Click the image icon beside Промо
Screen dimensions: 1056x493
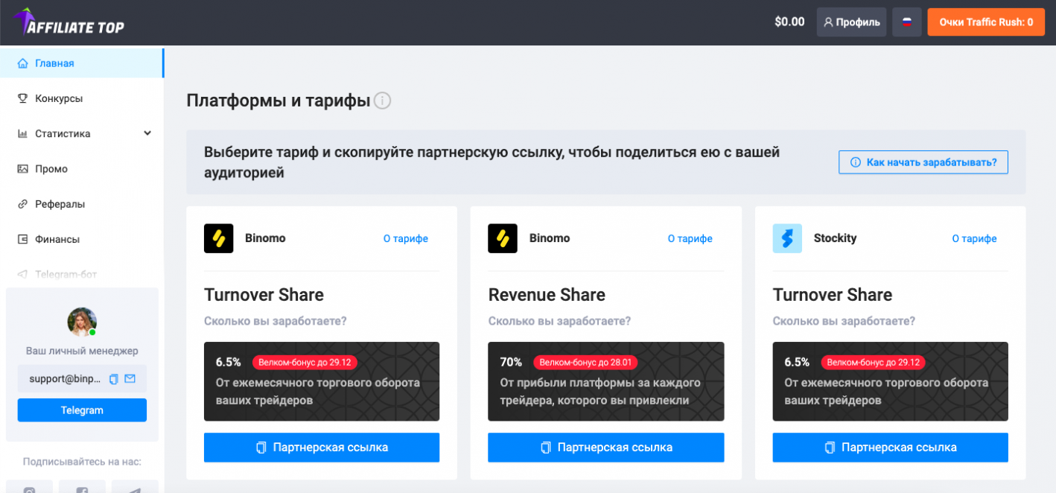point(22,169)
